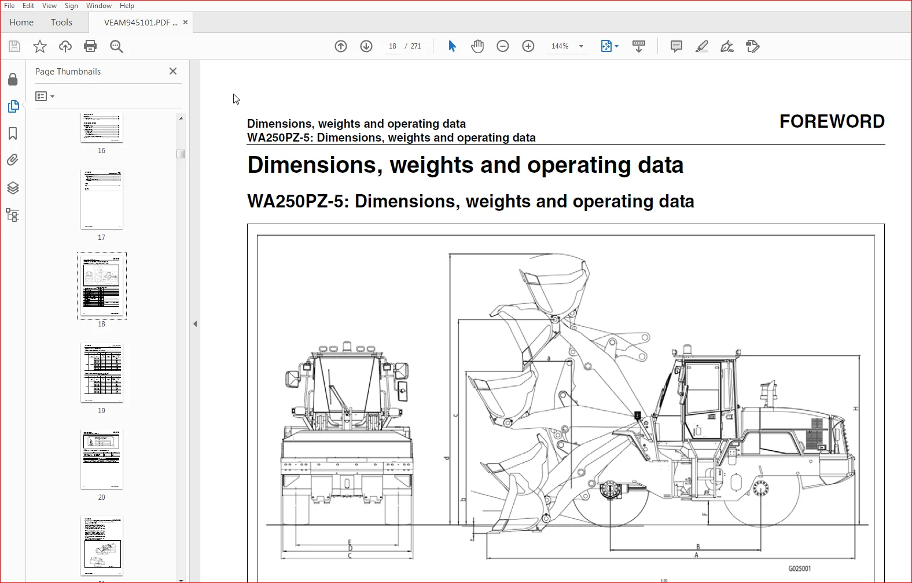The width and height of the screenshot is (912, 583).
Task: Click the Save file icon
Action: point(14,46)
